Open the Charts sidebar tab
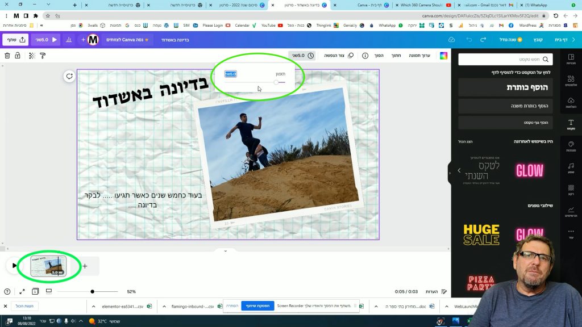 pyautogui.click(x=571, y=212)
